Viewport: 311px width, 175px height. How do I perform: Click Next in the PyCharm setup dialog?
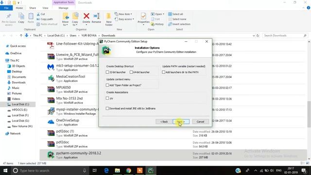tap(181, 122)
